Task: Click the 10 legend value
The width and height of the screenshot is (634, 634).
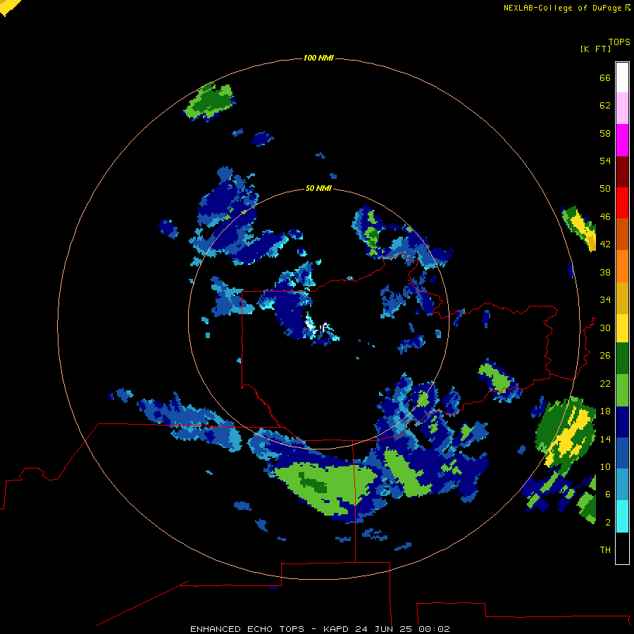Action: [605, 467]
